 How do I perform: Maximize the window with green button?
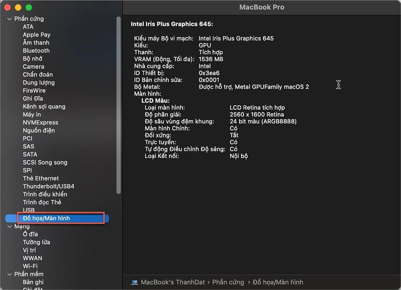(29, 8)
